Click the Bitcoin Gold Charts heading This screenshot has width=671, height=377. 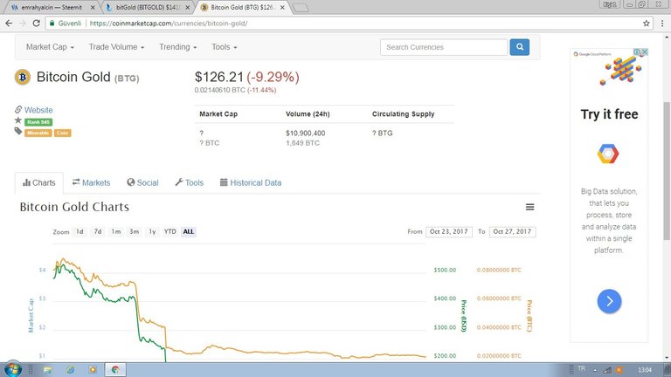click(x=74, y=207)
